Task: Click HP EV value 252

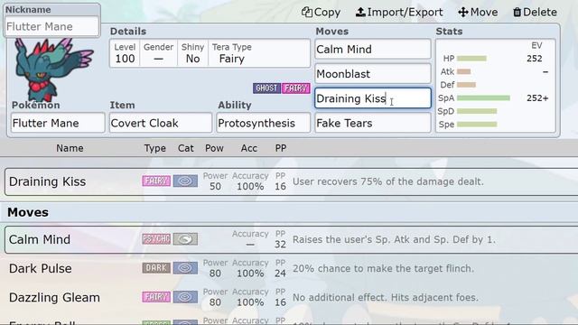Action: [x=534, y=58]
